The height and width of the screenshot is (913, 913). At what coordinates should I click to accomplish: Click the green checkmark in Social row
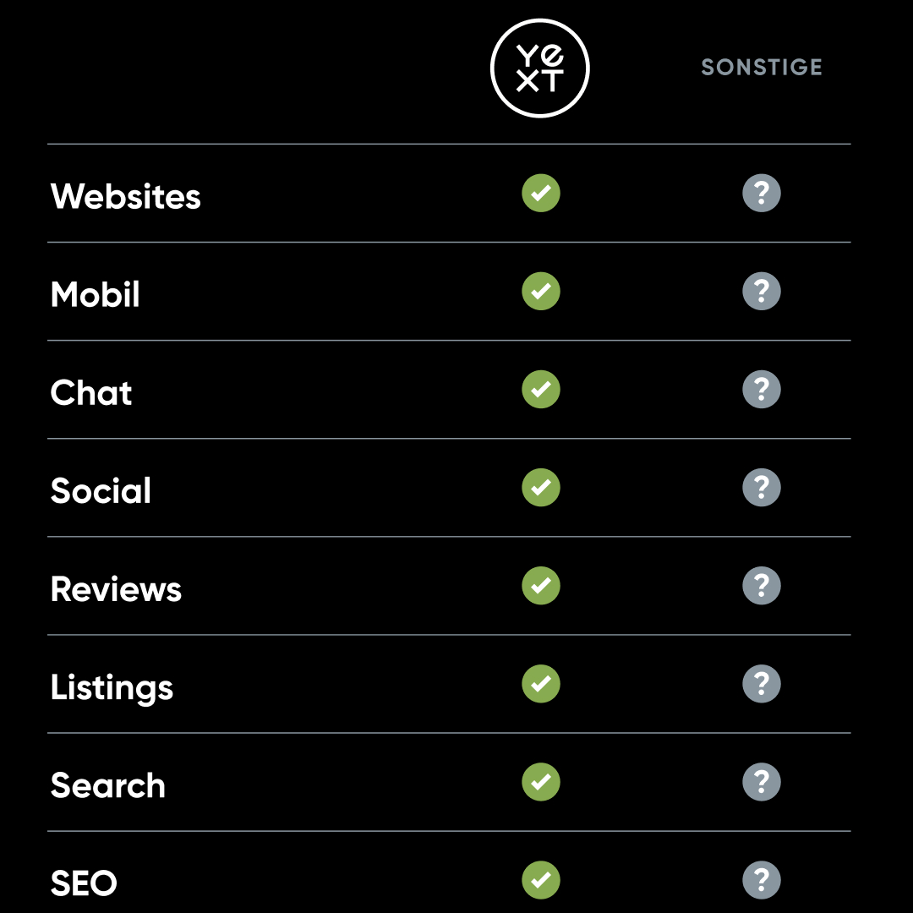point(541,488)
